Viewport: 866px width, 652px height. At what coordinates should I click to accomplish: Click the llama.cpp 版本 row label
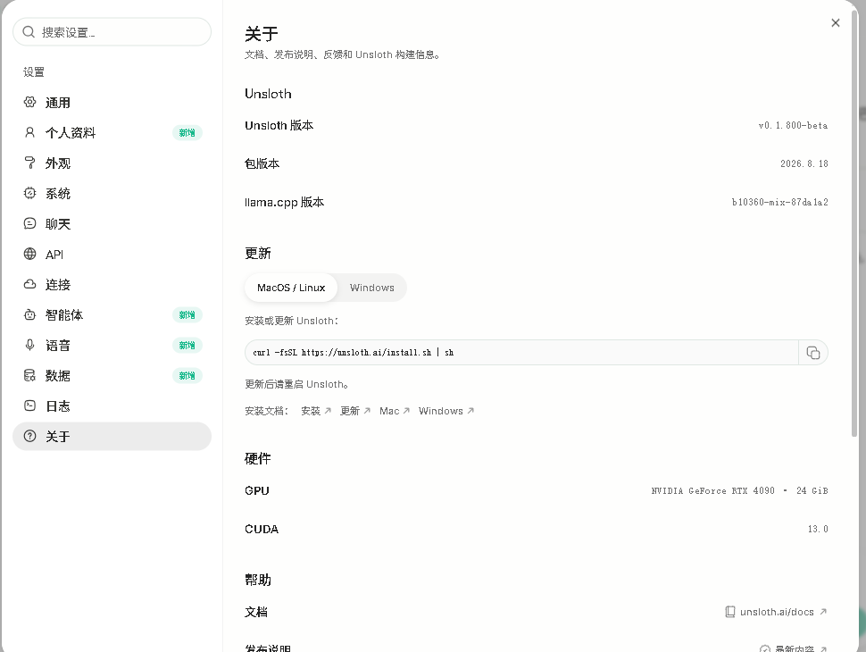(285, 202)
